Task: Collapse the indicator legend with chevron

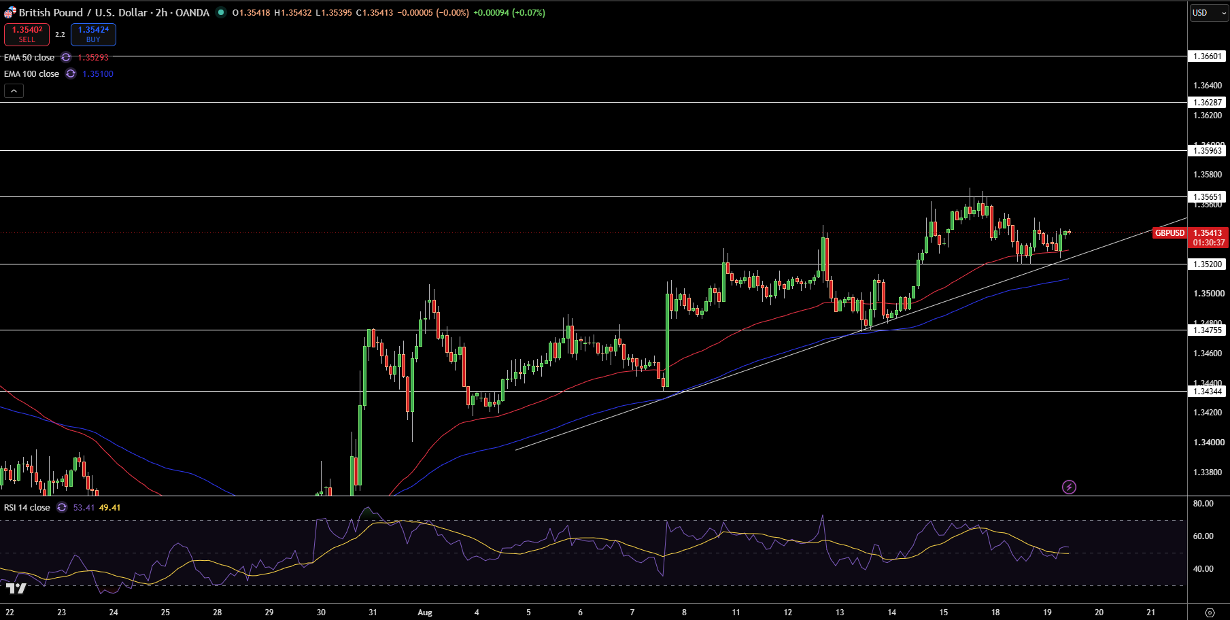Action: [14, 90]
